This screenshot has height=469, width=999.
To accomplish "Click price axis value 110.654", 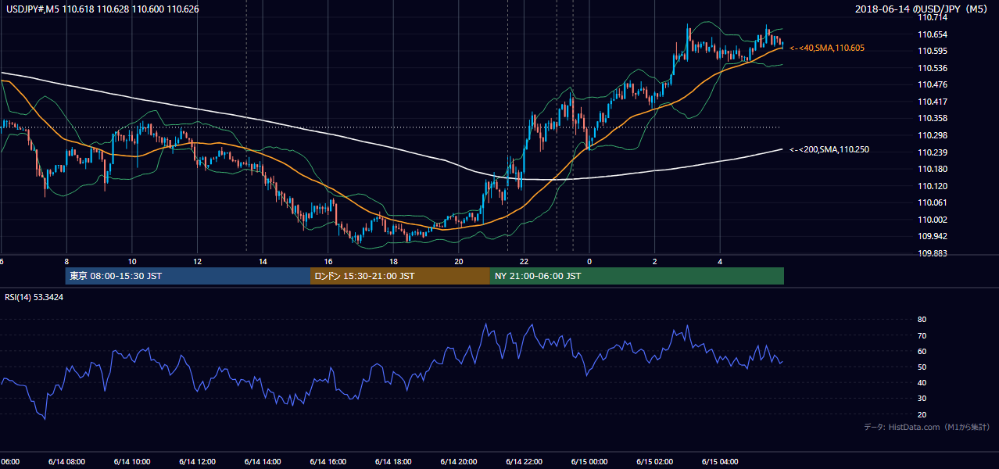I will click(x=933, y=34).
